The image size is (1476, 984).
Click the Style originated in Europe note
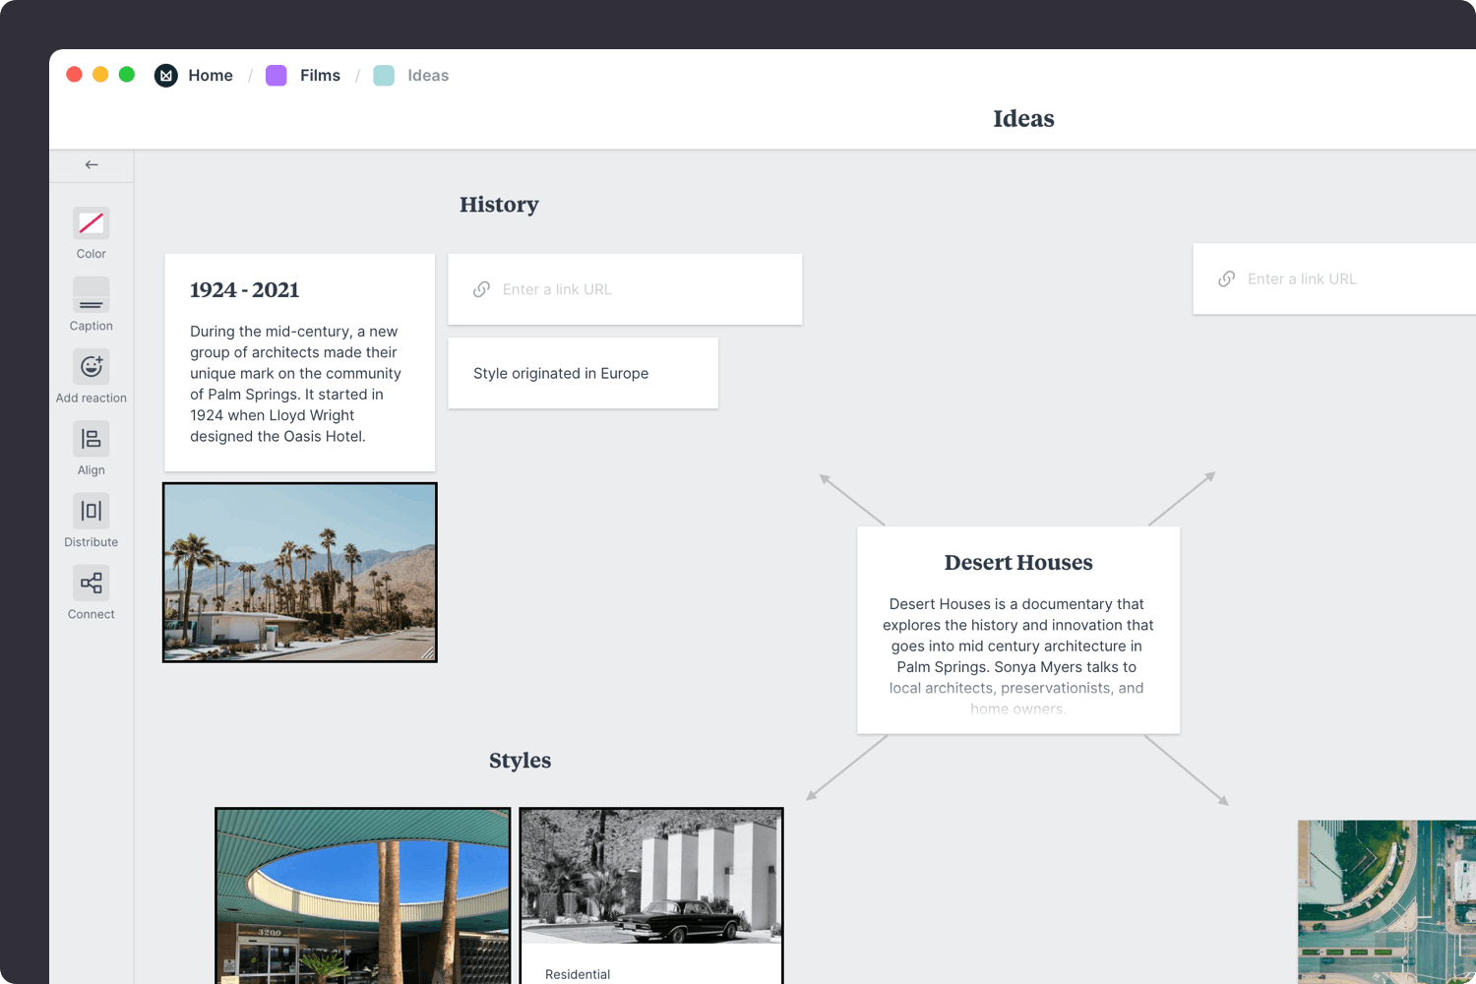(x=583, y=373)
